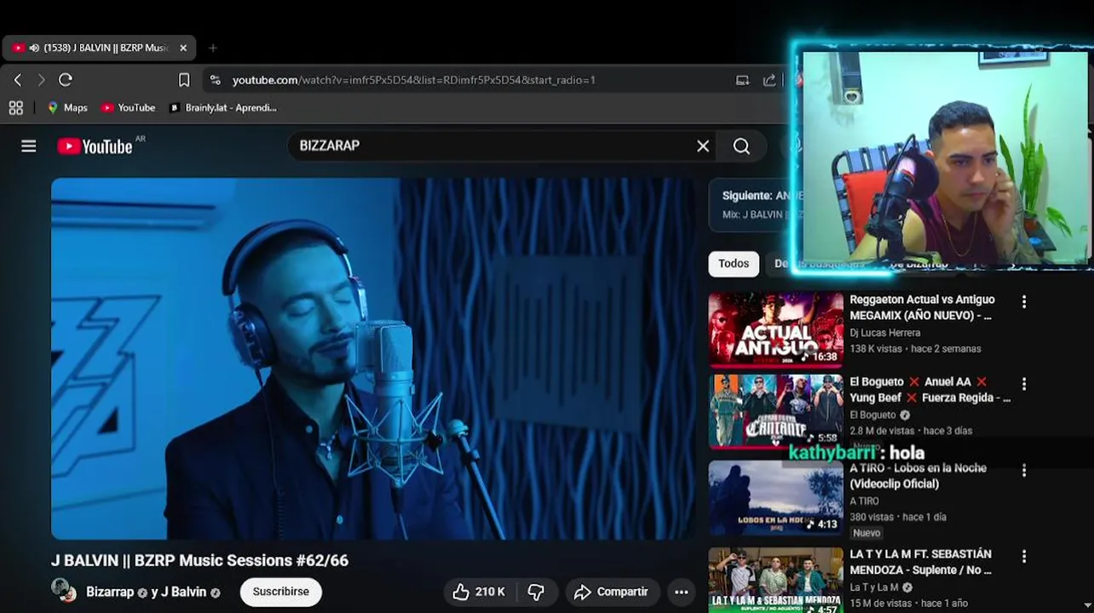Open A TIRO channel name
The image size is (1094, 613).
[x=864, y=501]
